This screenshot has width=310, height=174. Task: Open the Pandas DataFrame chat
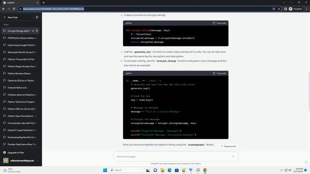pyautogui.click(x=20, y=145)
